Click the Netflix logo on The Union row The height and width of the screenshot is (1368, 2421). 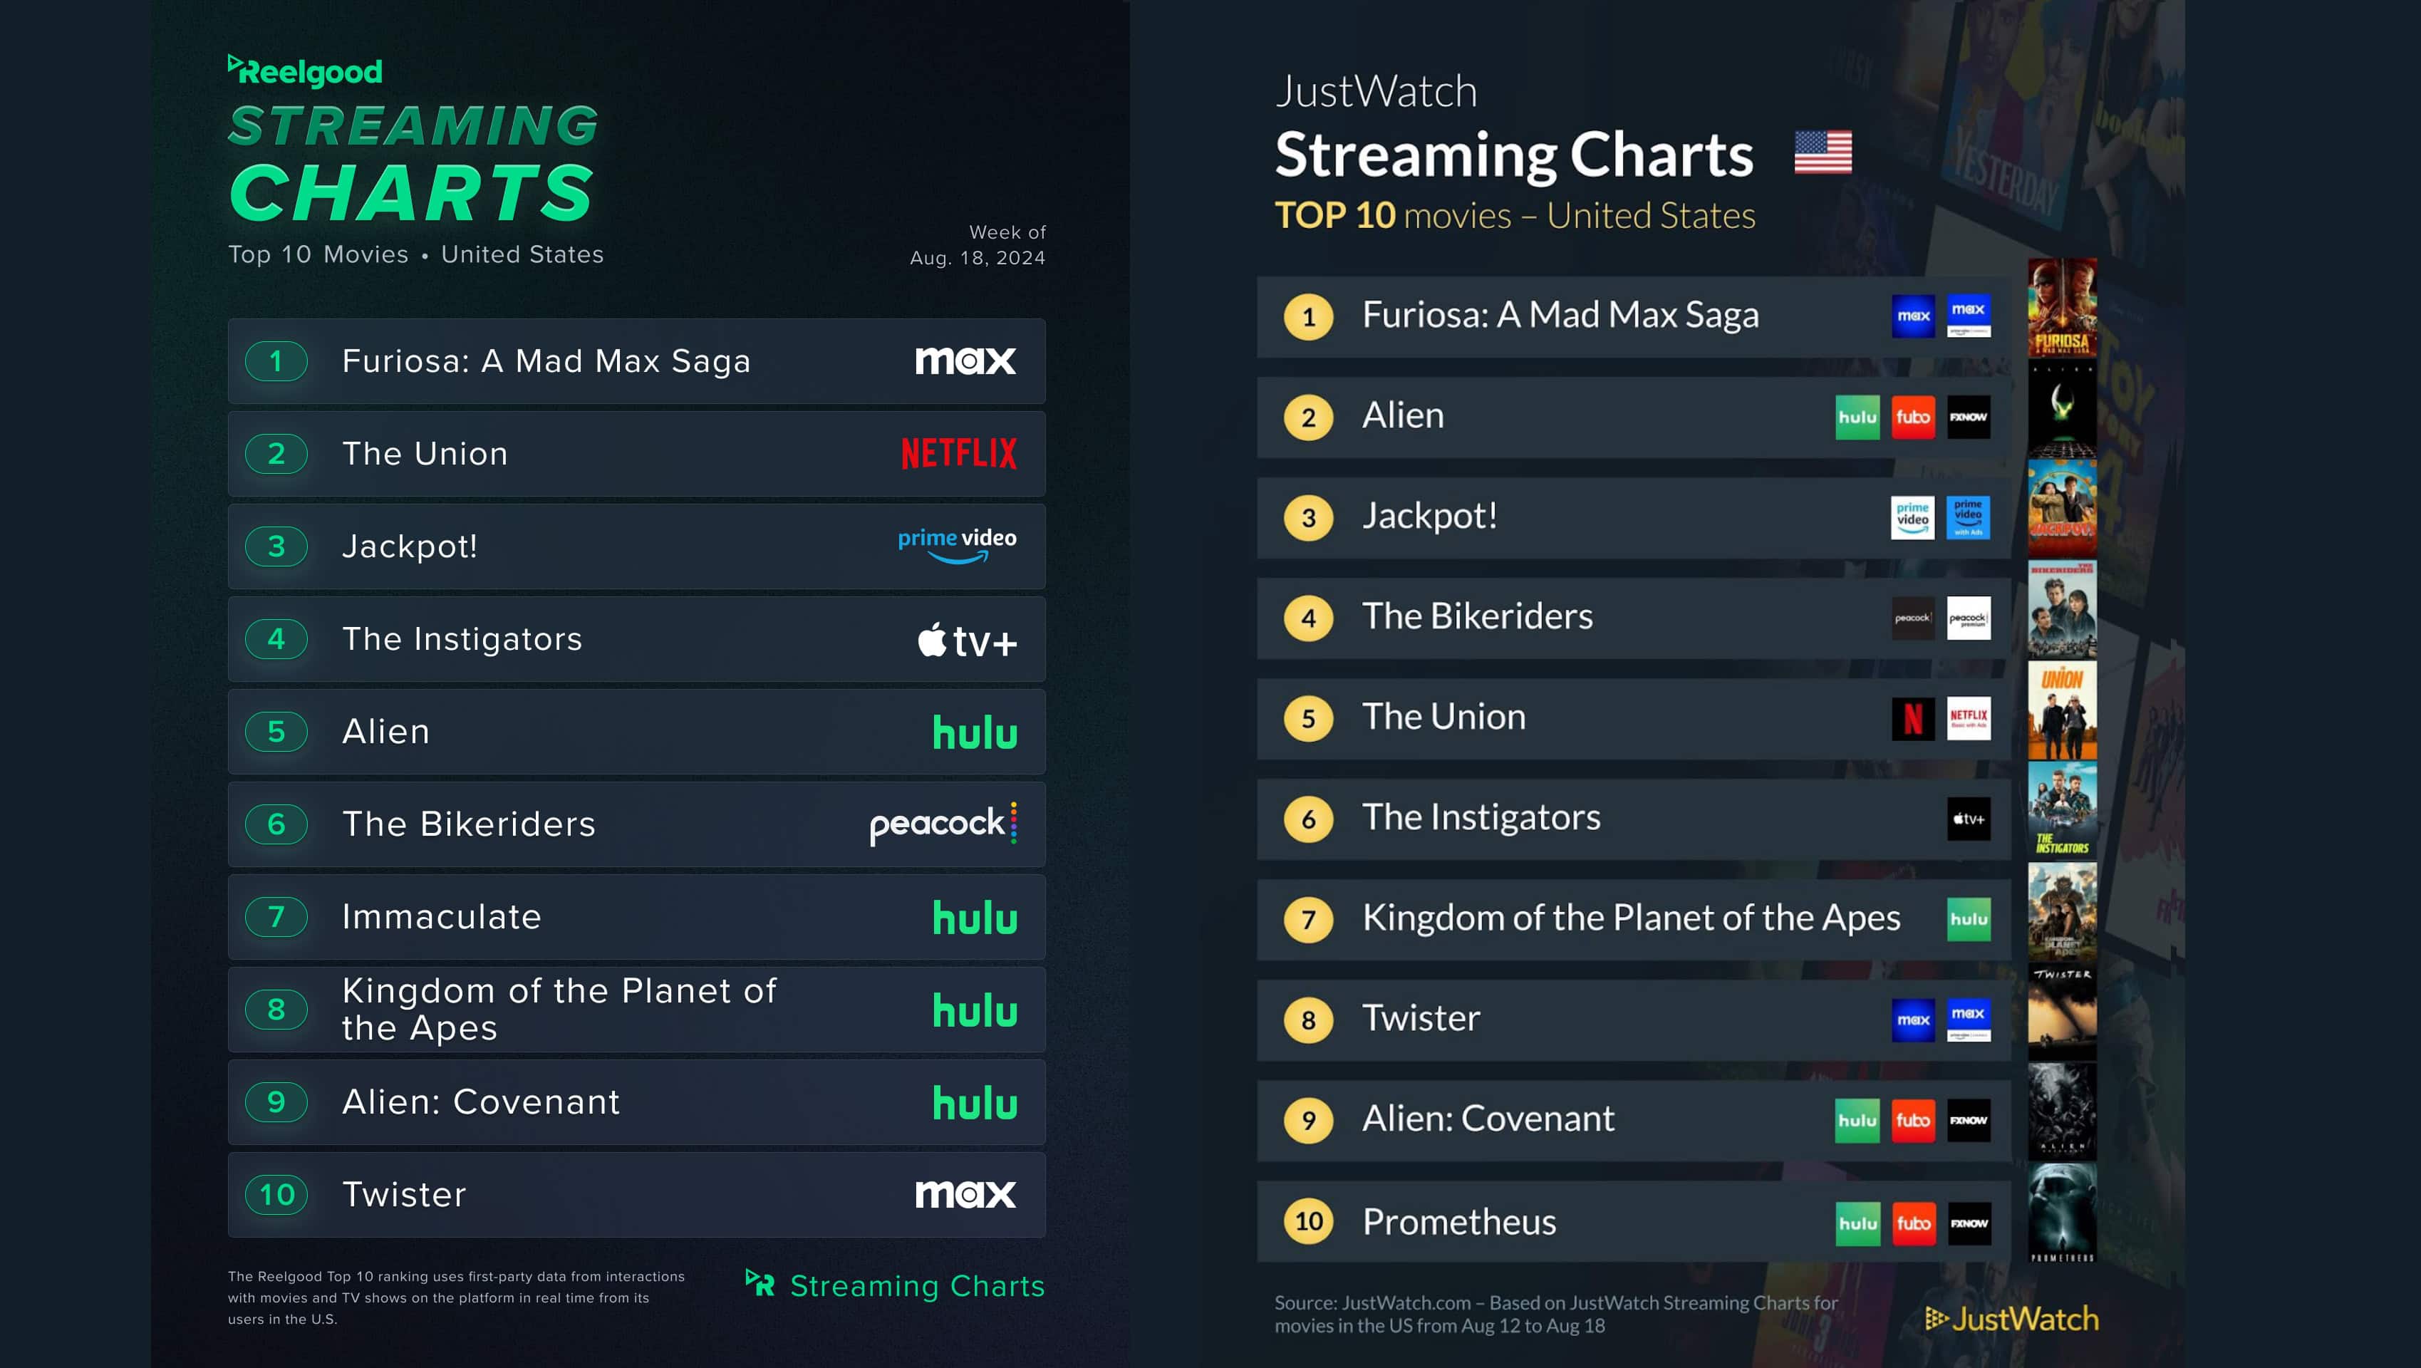[x=958, y=454]
